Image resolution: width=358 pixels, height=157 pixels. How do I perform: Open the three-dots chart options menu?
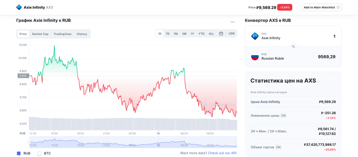tap(232, 22)
